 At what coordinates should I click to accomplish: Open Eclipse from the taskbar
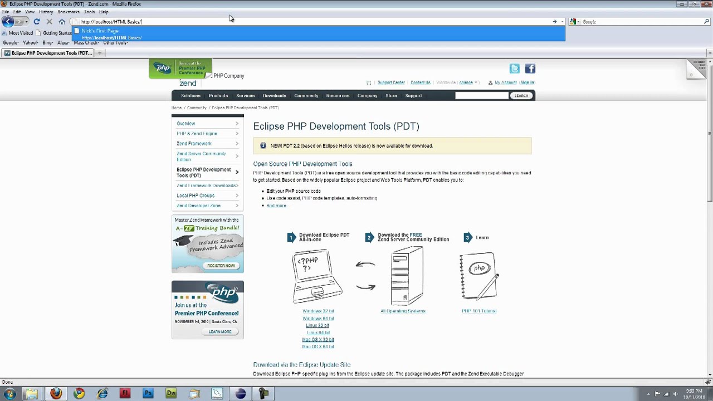pos(240,394)
